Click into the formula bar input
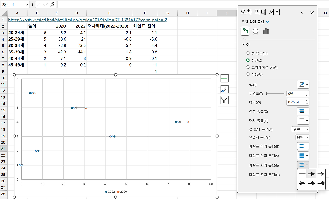 (x=193, y=4)
